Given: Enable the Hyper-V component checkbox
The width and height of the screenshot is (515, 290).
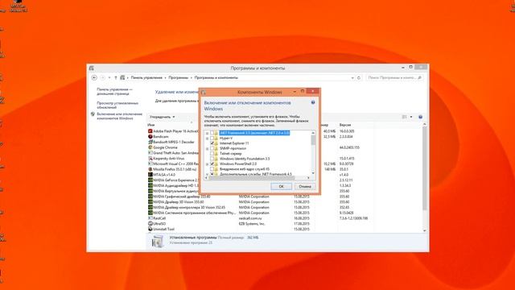Looking at the screenshot, I should 212,139.
